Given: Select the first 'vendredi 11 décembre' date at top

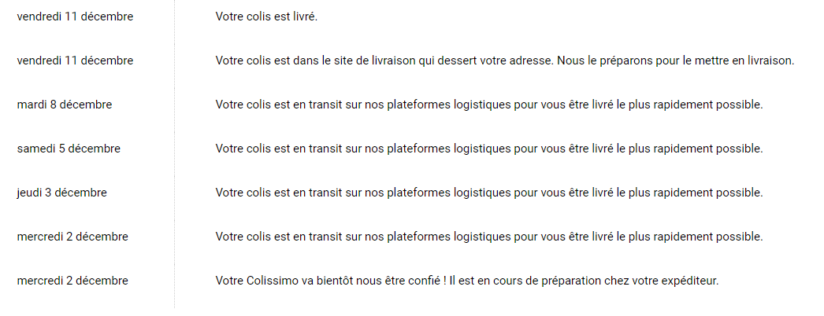Looking at the screenshot, I should click(x=75, y=17).
